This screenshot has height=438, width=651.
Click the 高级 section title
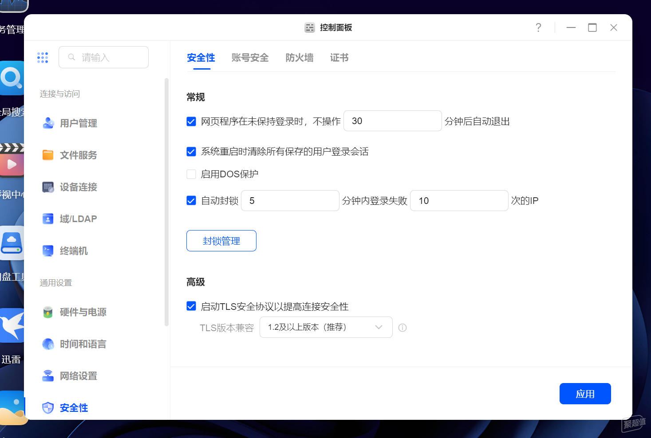pyautogui.click(x=196, y=282)
